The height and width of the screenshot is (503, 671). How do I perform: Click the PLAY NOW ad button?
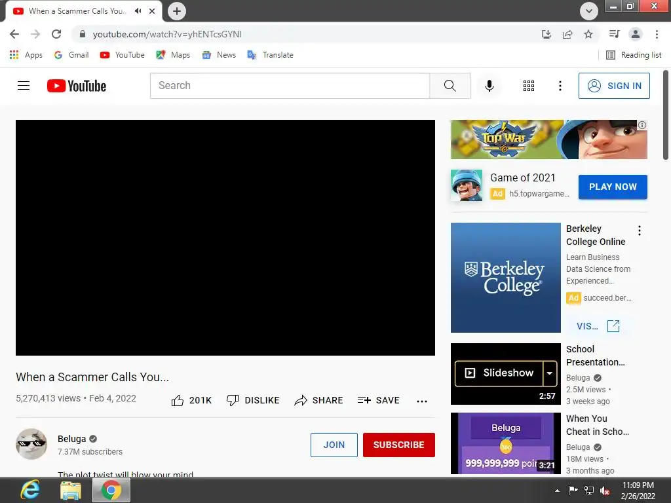point(613,187)
